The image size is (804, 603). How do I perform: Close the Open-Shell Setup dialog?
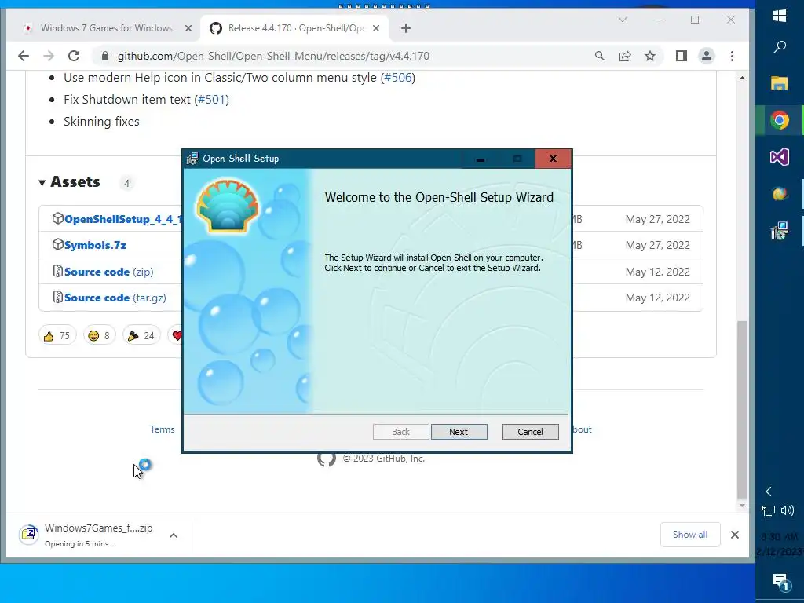[x=553, y=159]
